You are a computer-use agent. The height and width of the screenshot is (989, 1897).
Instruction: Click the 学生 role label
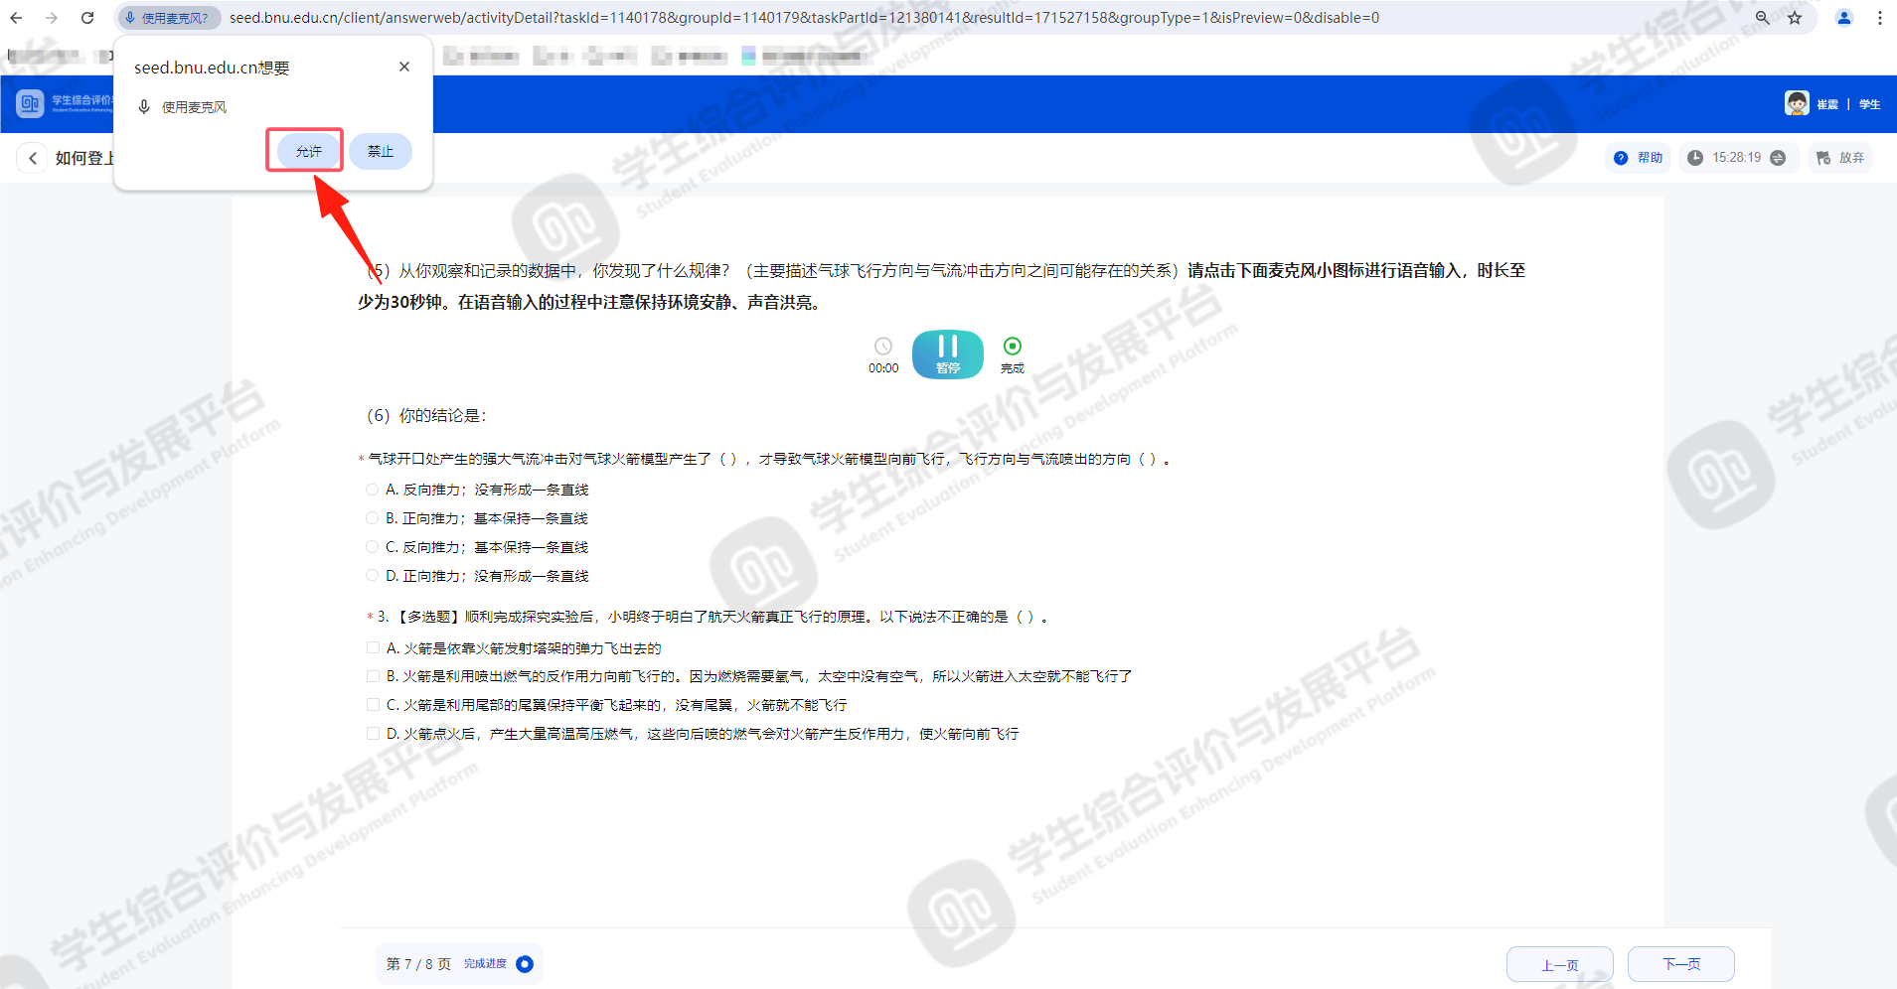pos(1869,104)
